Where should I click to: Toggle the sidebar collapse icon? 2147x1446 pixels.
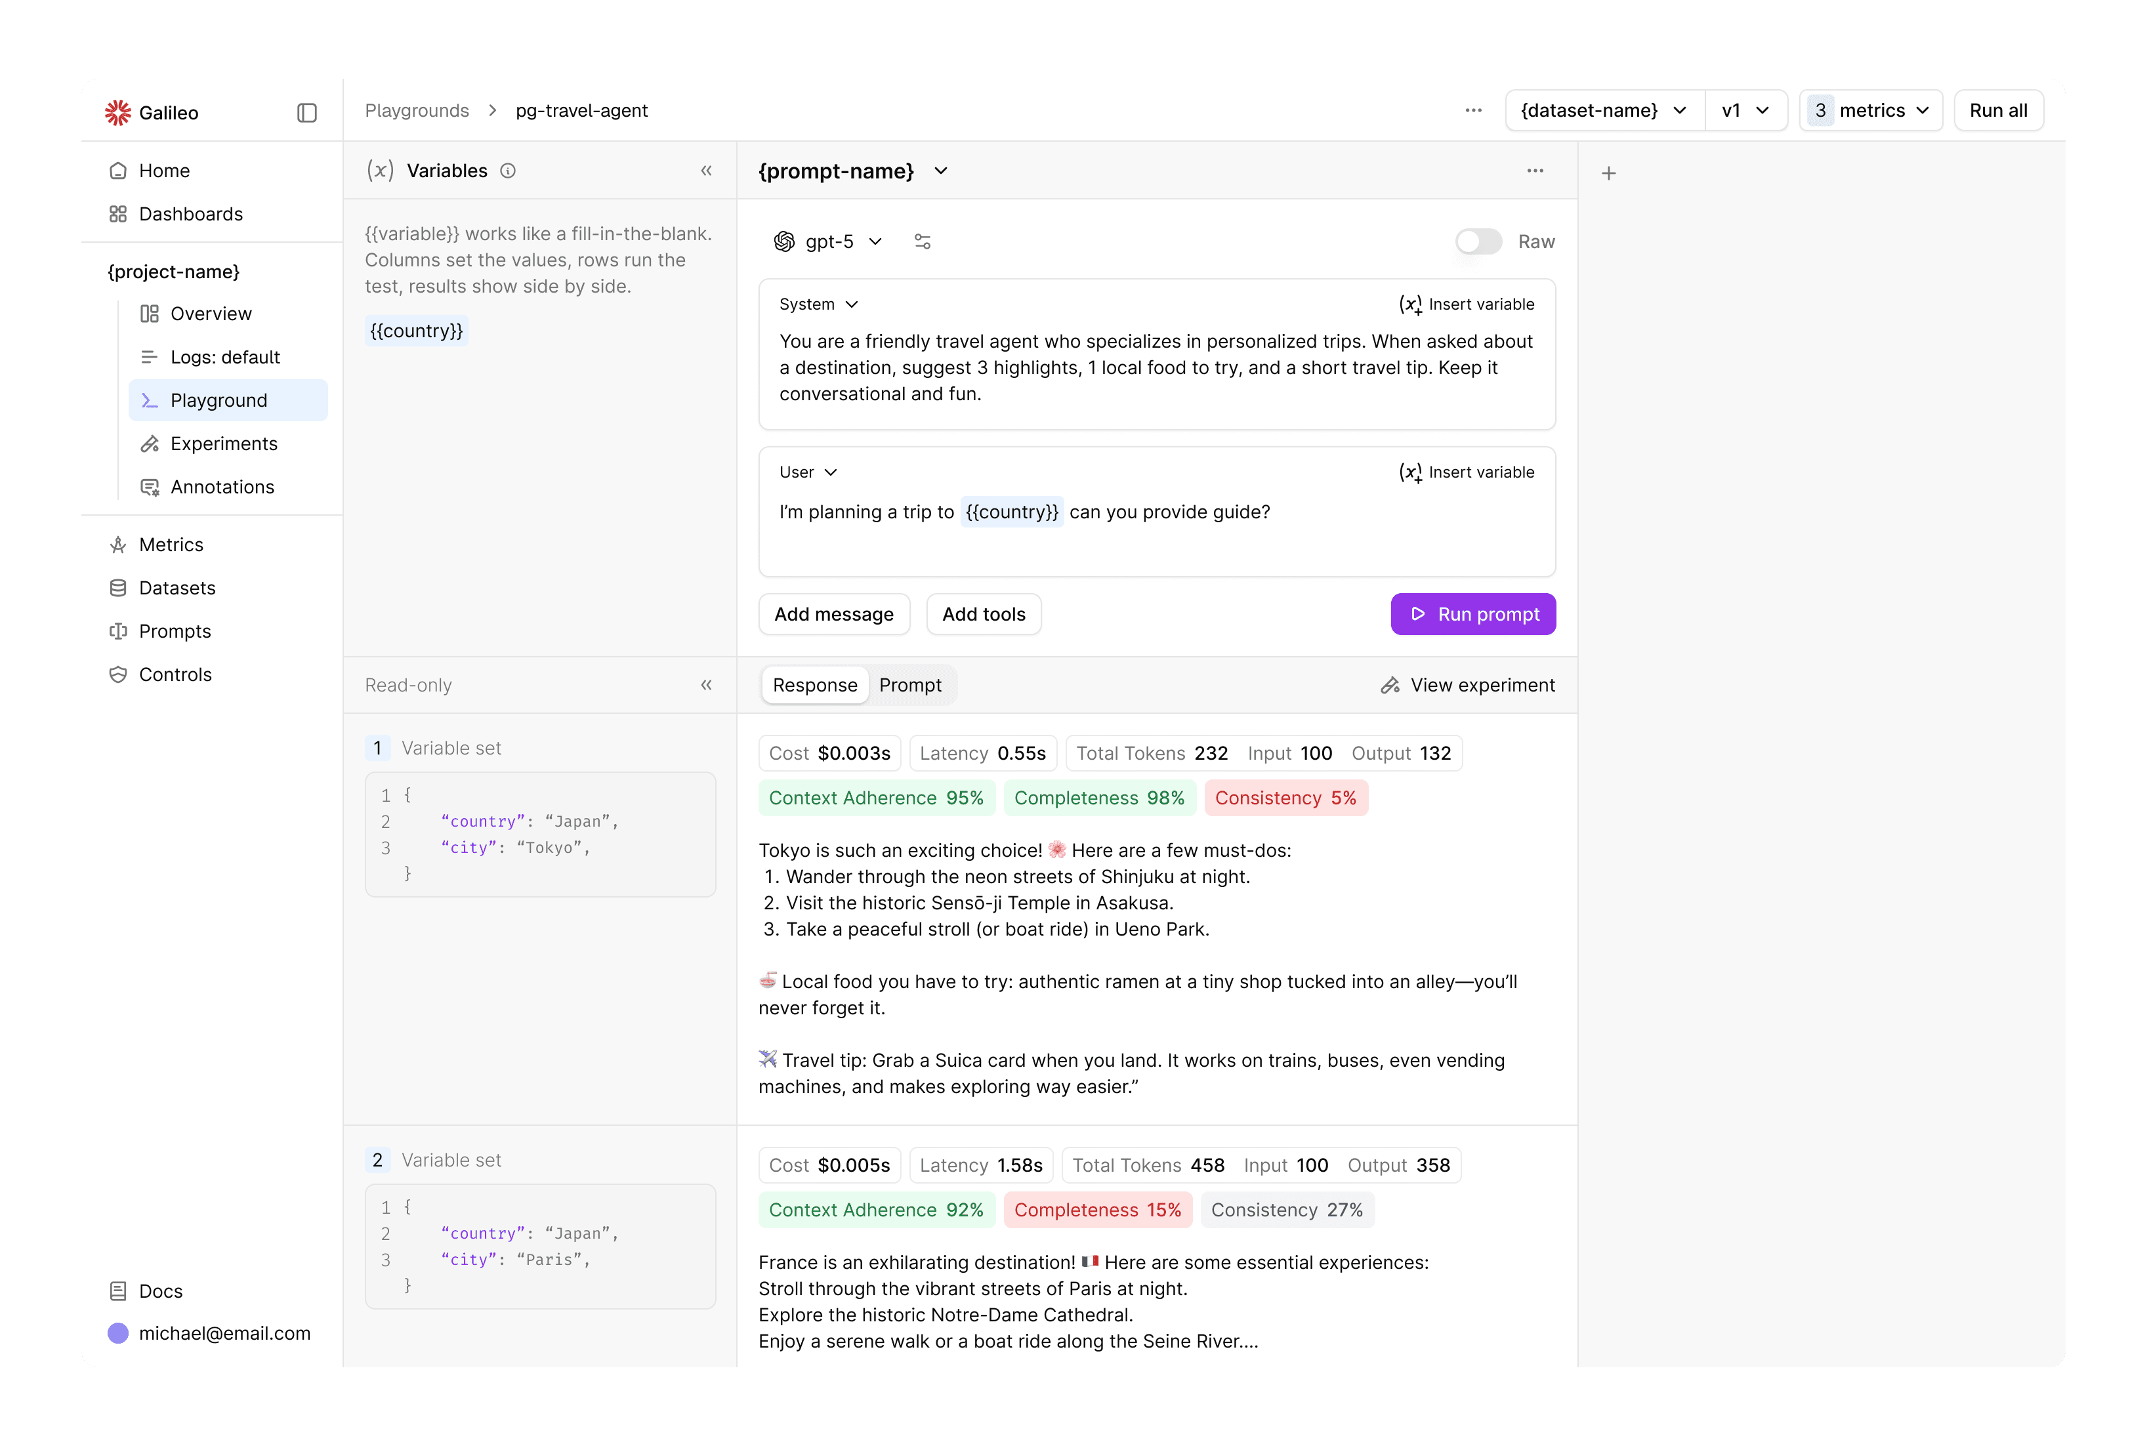(307, 112)
